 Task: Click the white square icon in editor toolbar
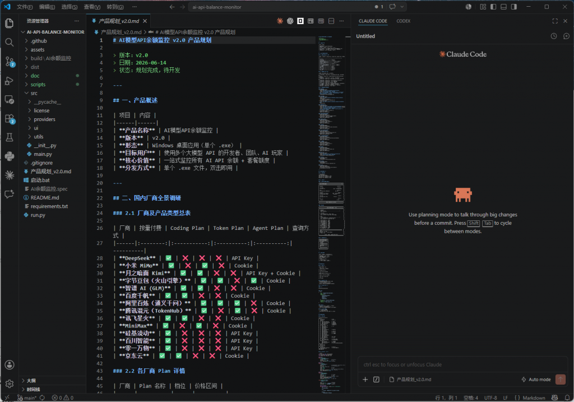[x=300, y=21]
